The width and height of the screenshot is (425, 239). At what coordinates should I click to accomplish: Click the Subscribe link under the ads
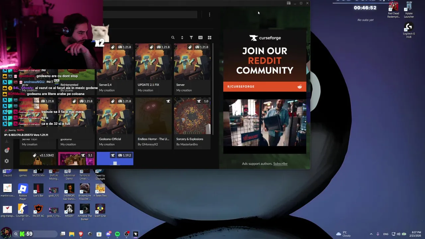(x=280, y=164)
